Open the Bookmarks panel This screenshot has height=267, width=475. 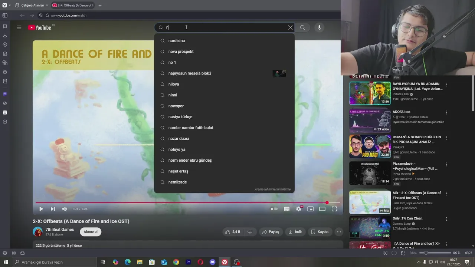(x=5, y=26)
